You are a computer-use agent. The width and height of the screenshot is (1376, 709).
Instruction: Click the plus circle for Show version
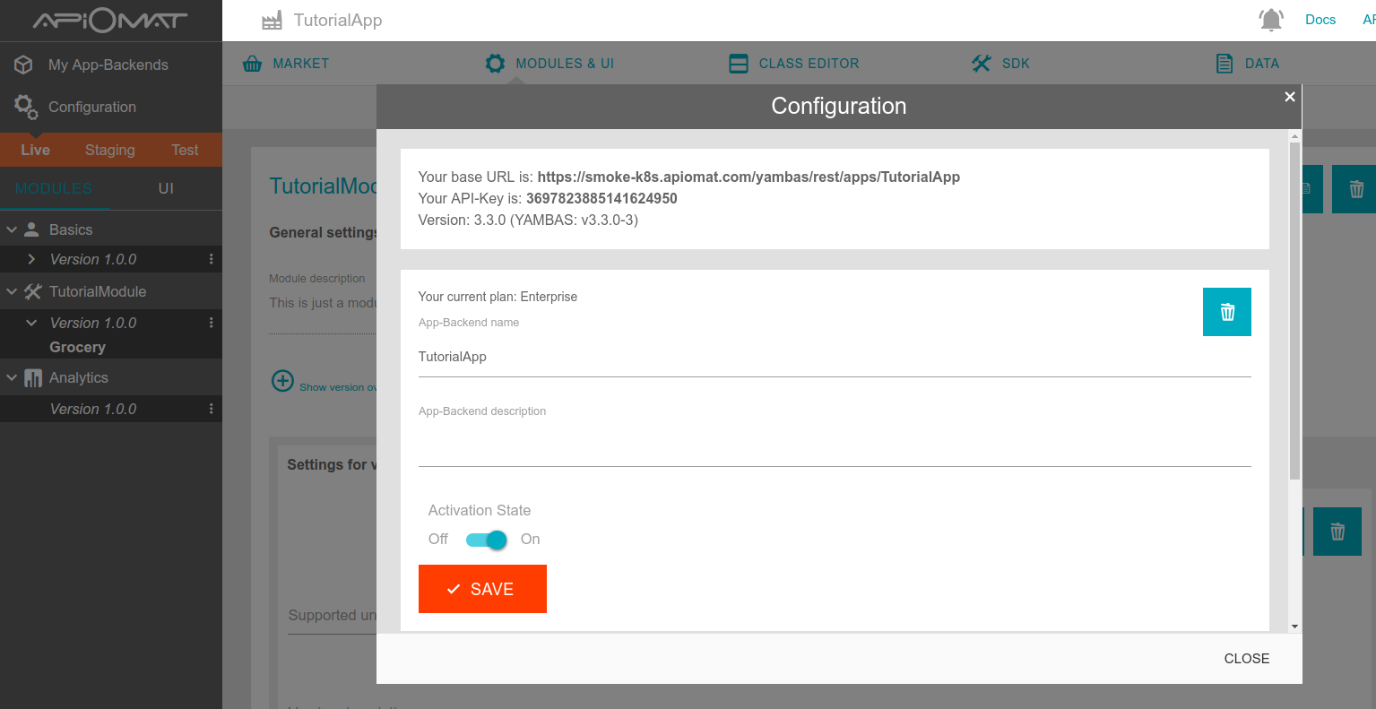click(x=282, y=381)
